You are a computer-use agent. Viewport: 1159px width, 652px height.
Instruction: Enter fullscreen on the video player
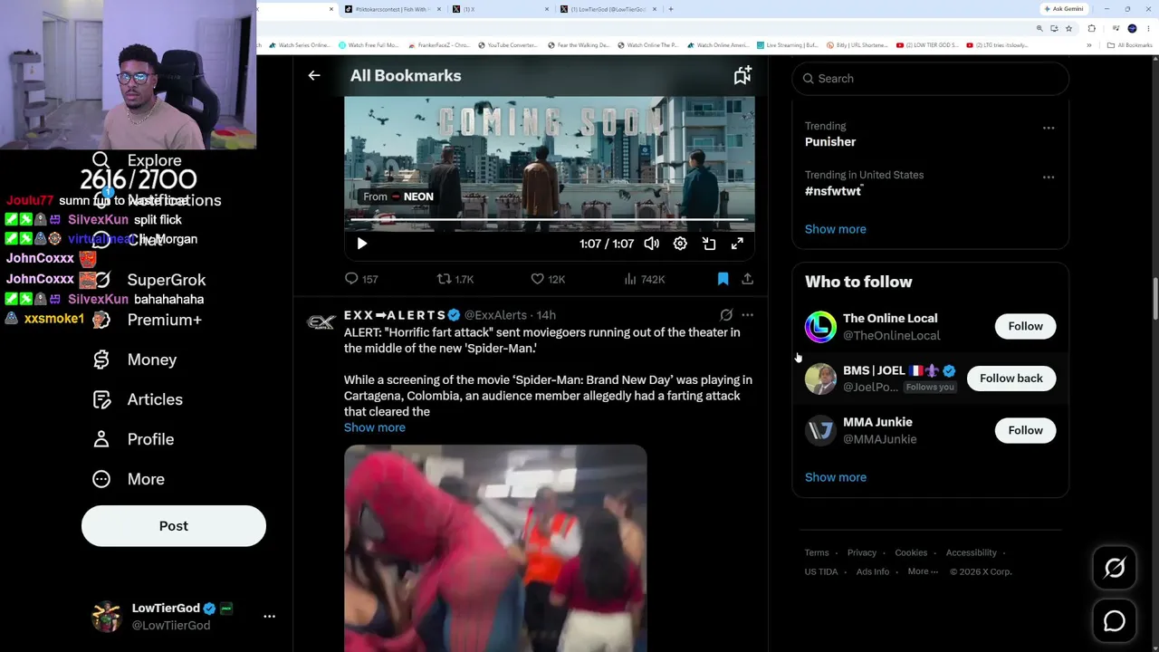tap(737, 244)
